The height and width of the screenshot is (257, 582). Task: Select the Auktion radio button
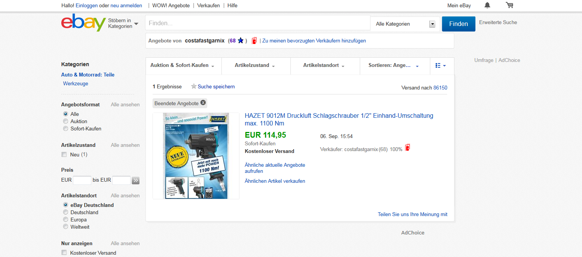(66, 121)
